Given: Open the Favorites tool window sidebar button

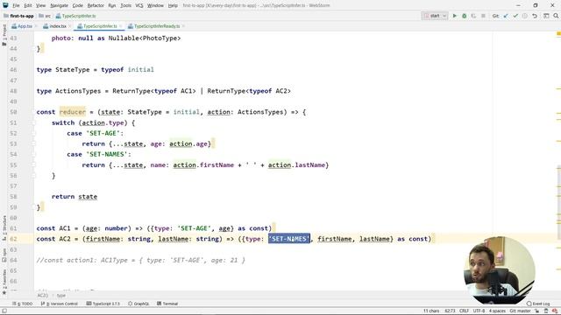Looking at the screenshot, I should [x=4, y=282].
